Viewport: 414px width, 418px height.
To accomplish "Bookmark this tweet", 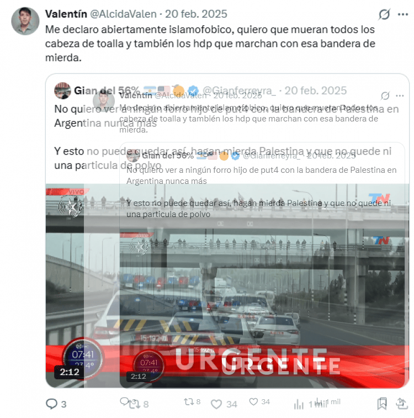I will coord(382,404).
